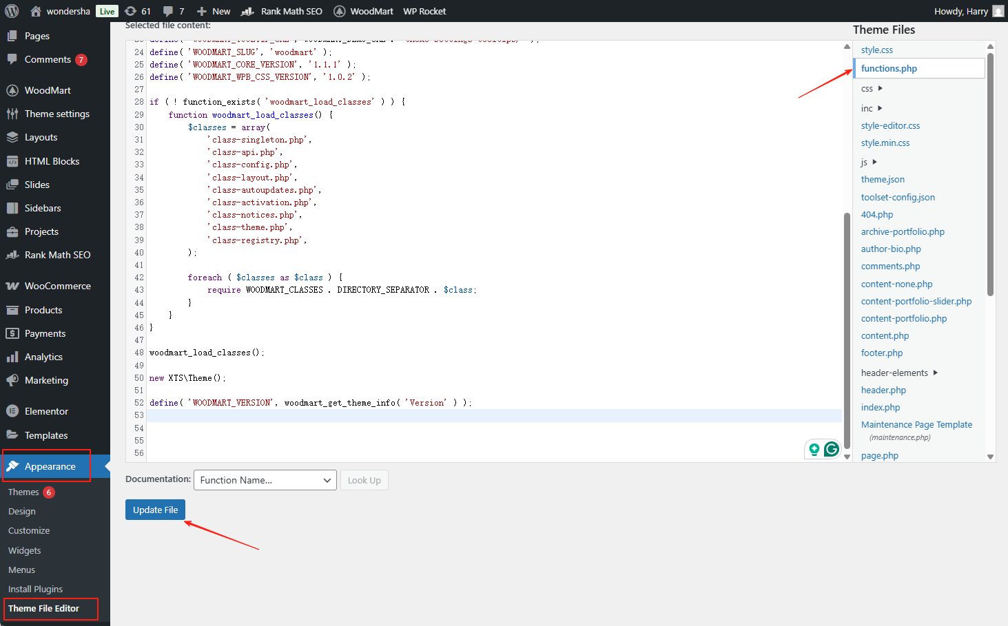The height and width of the screenshot is (626, 1008).
Task: Click the code editor vertical scrollbar
Action: pos(847,331)
